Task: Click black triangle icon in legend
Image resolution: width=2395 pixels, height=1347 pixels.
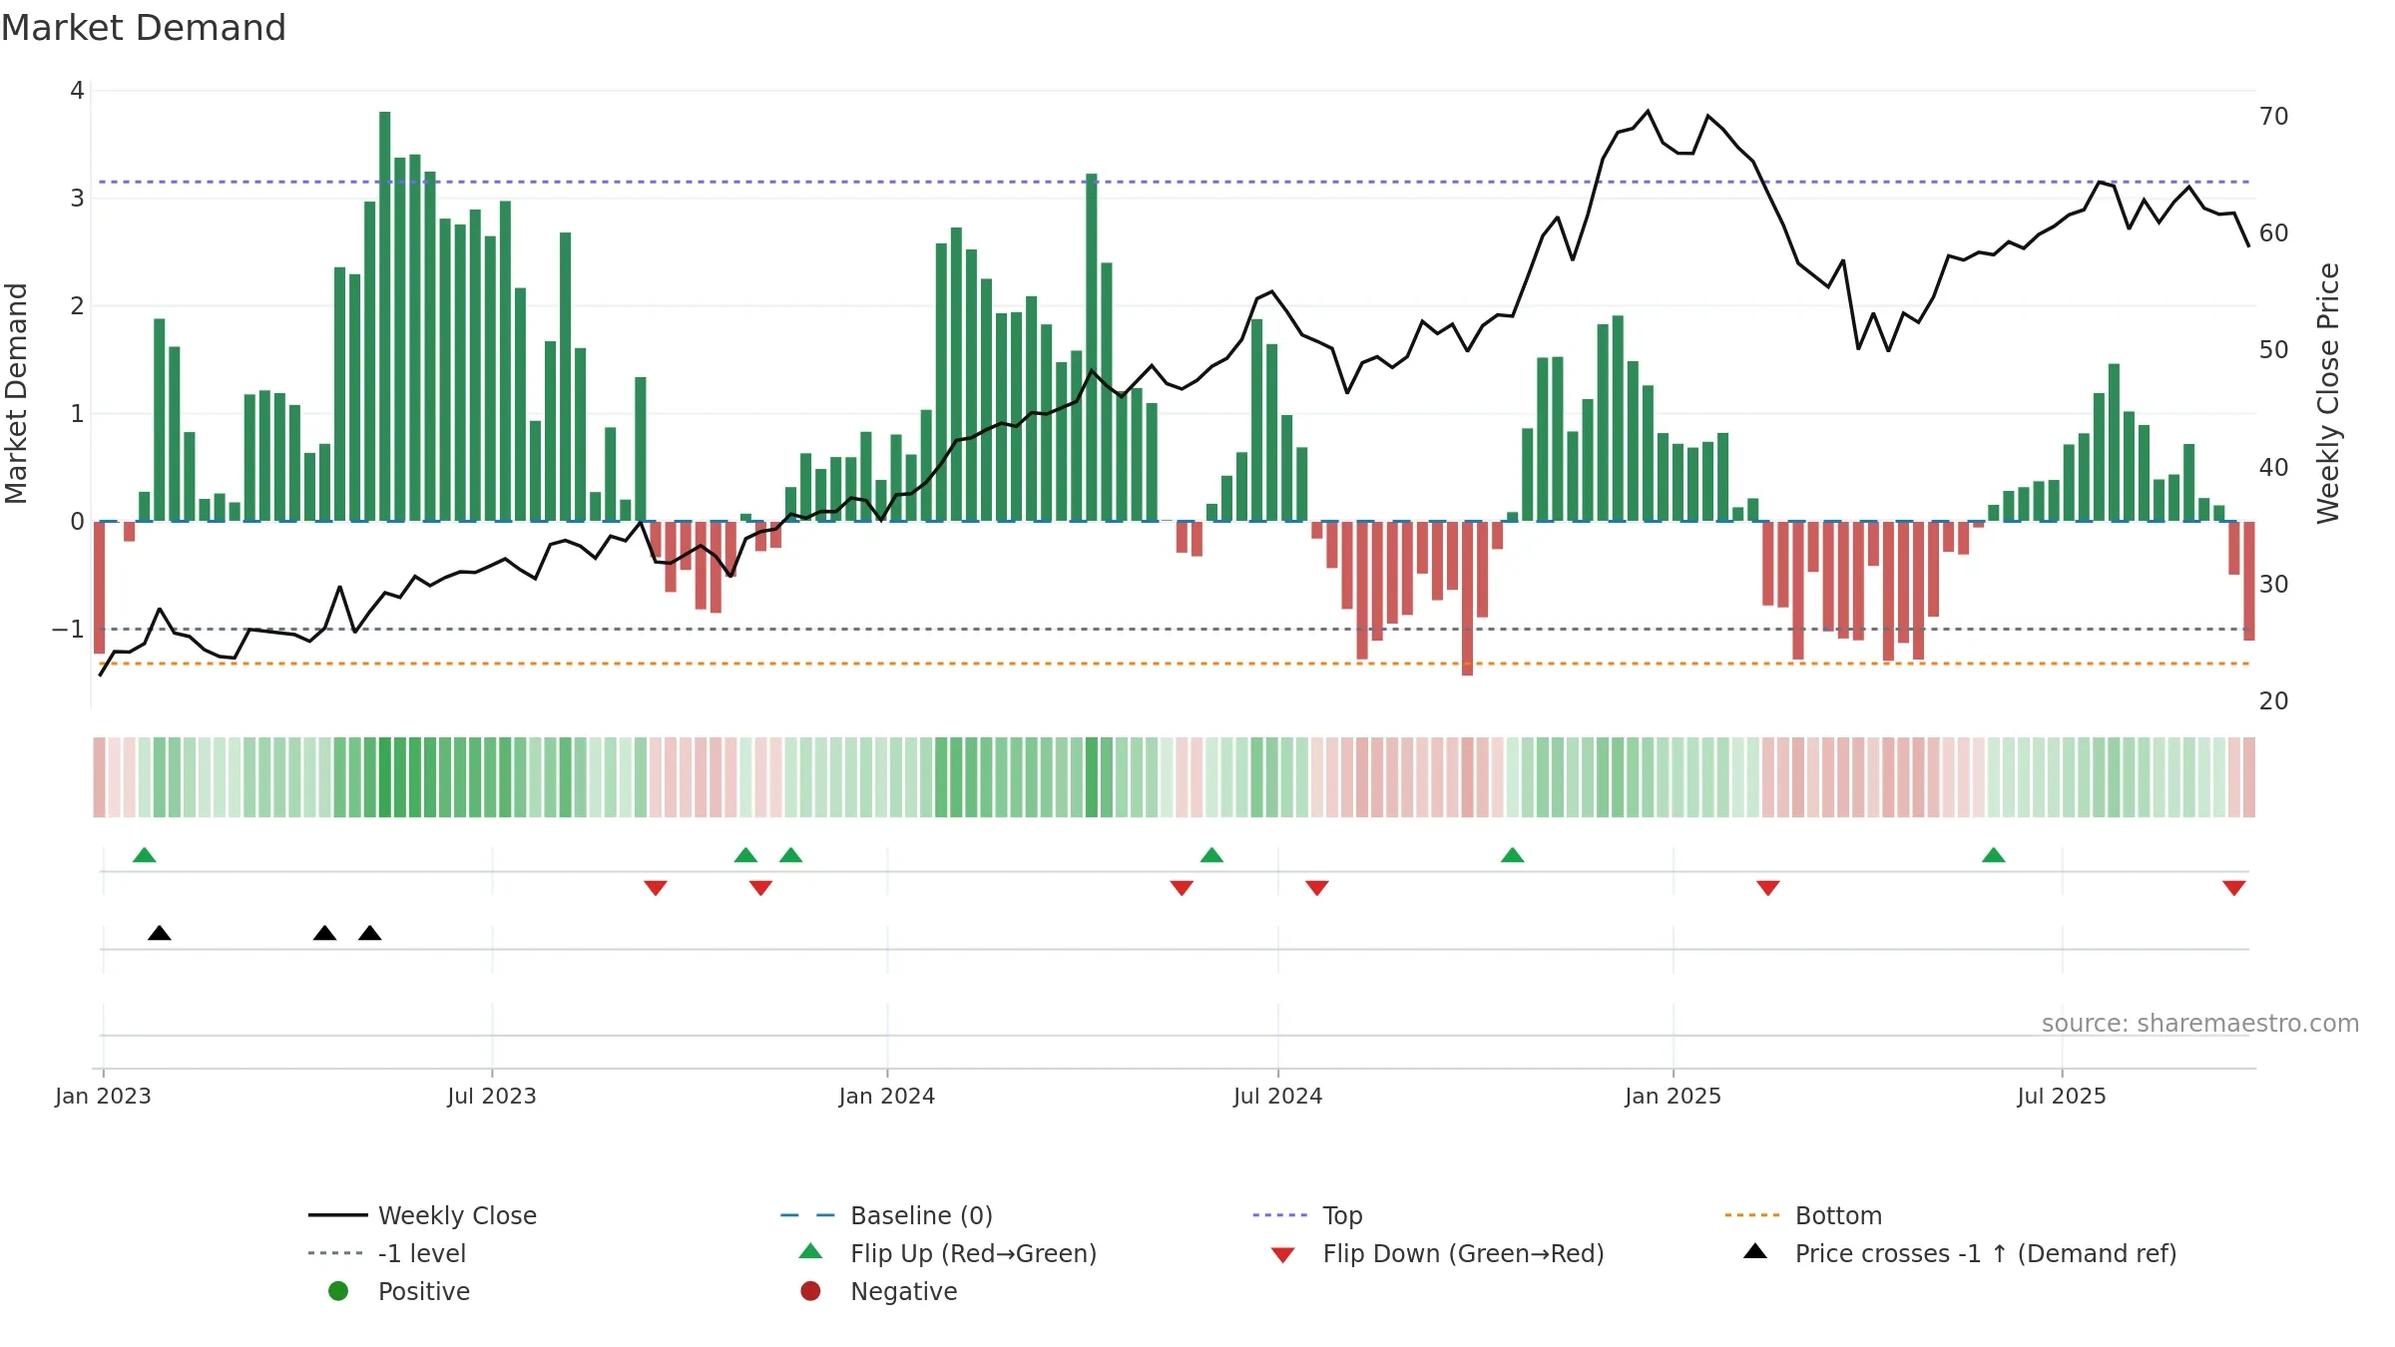Action: click(x=1755, y=1251)
